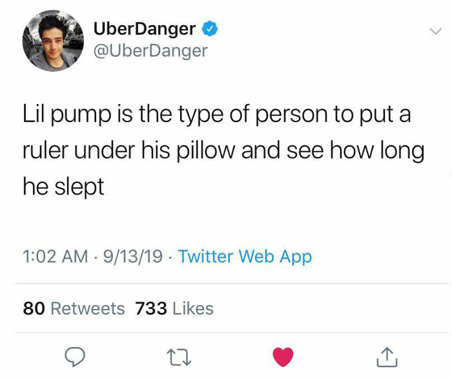Click the word "Retweets" label
This screenshot has width=452, height=380.
[x=88, y=308]
